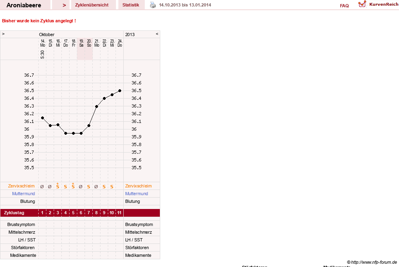Click the Ø mucus symbol on day 6
This screenshot has height=267, width=399.
(81, 187)
